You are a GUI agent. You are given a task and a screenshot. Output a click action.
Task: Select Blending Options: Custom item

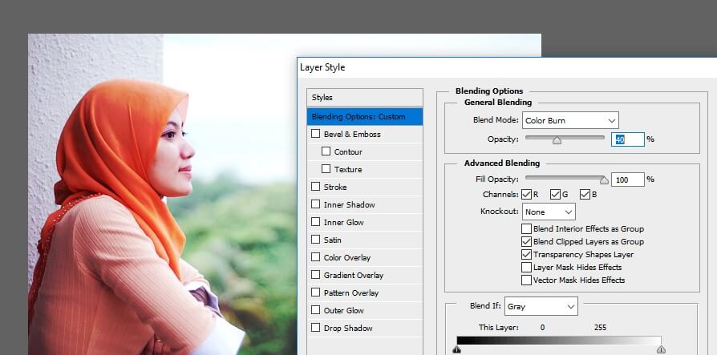click(x=364, y=117)
